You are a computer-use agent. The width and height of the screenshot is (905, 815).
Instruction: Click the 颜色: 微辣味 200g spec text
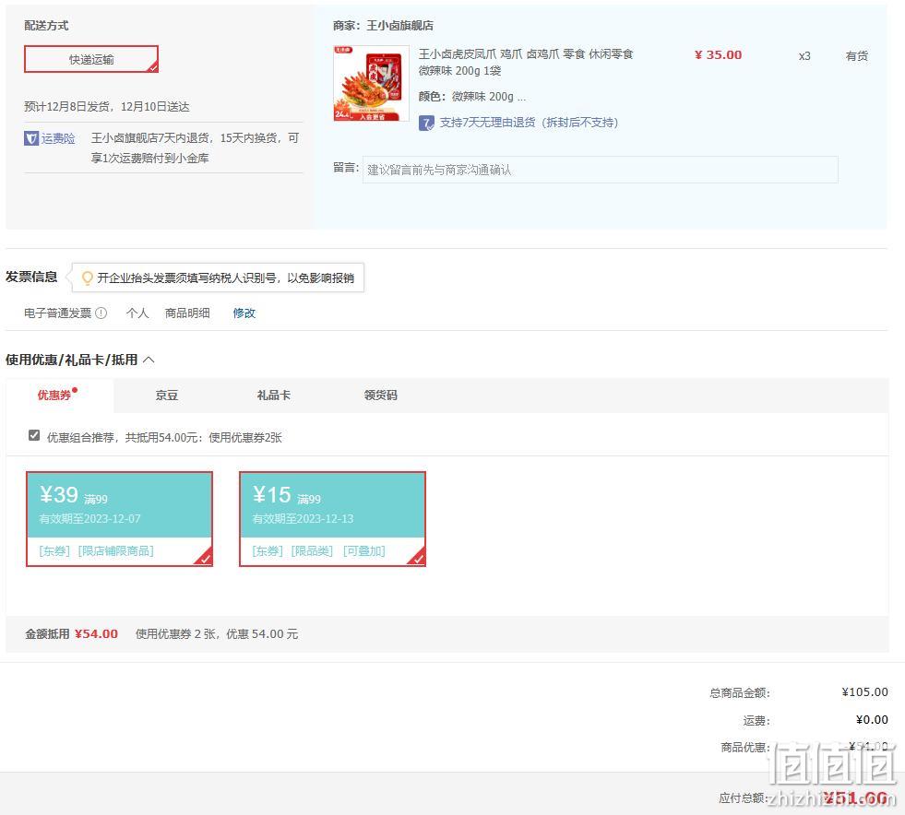pyautogui.click(x=472, y=96)
